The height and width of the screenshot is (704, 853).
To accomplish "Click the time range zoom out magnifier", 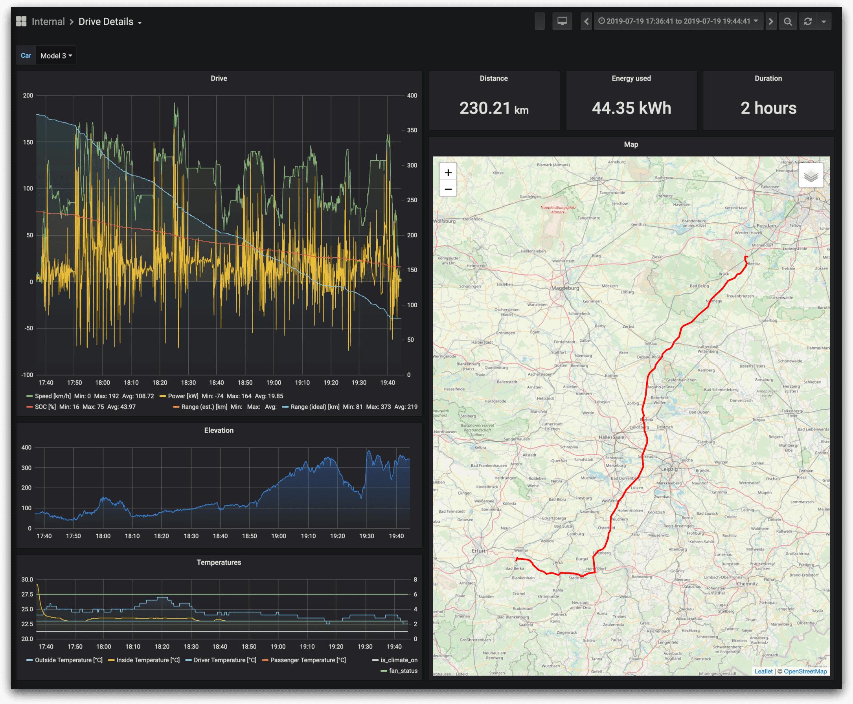I will 788,22.
